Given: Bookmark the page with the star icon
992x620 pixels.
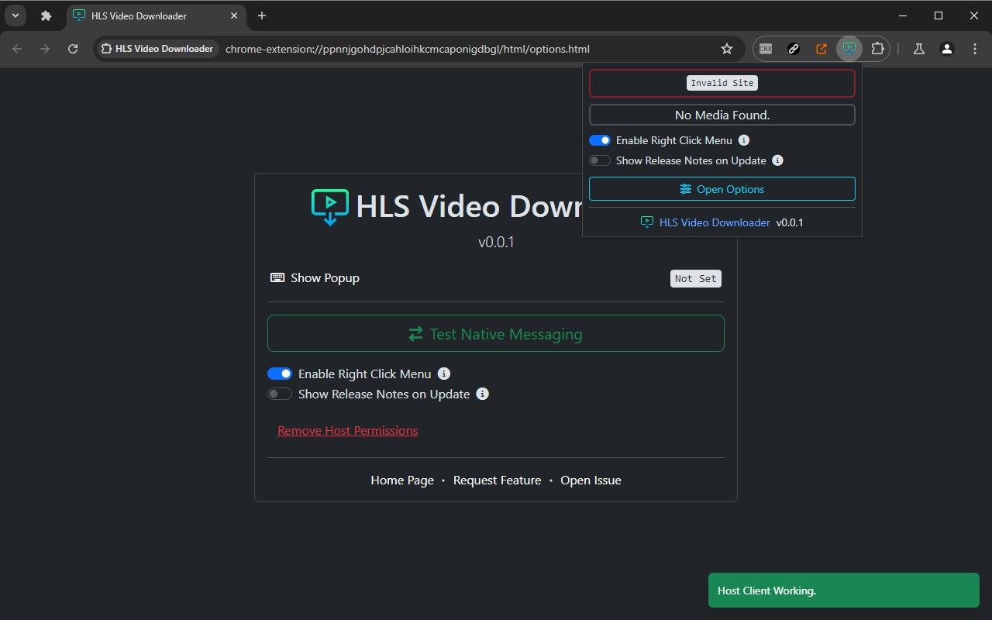Looking at the screenshot, I should pos(726,48).
